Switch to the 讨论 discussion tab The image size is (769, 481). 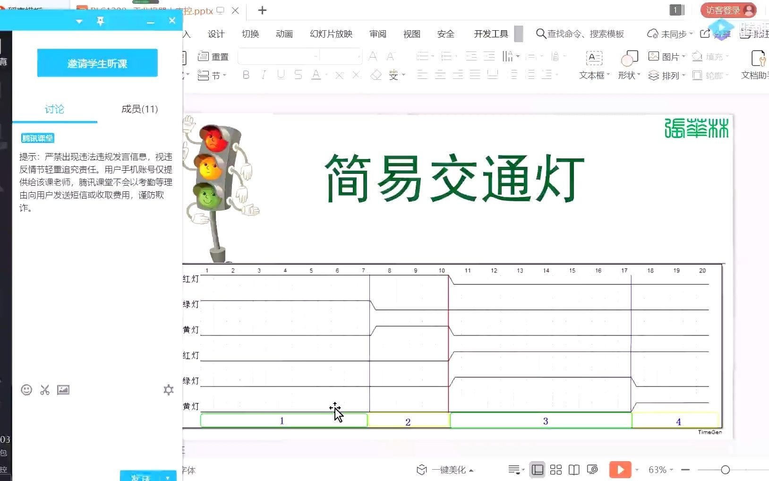click(x=54, y=109)
